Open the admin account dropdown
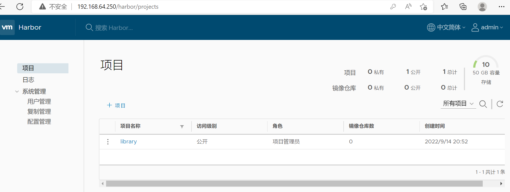This screenshot has width=510, height=192. pyautogui.click(x=492, y=27)
